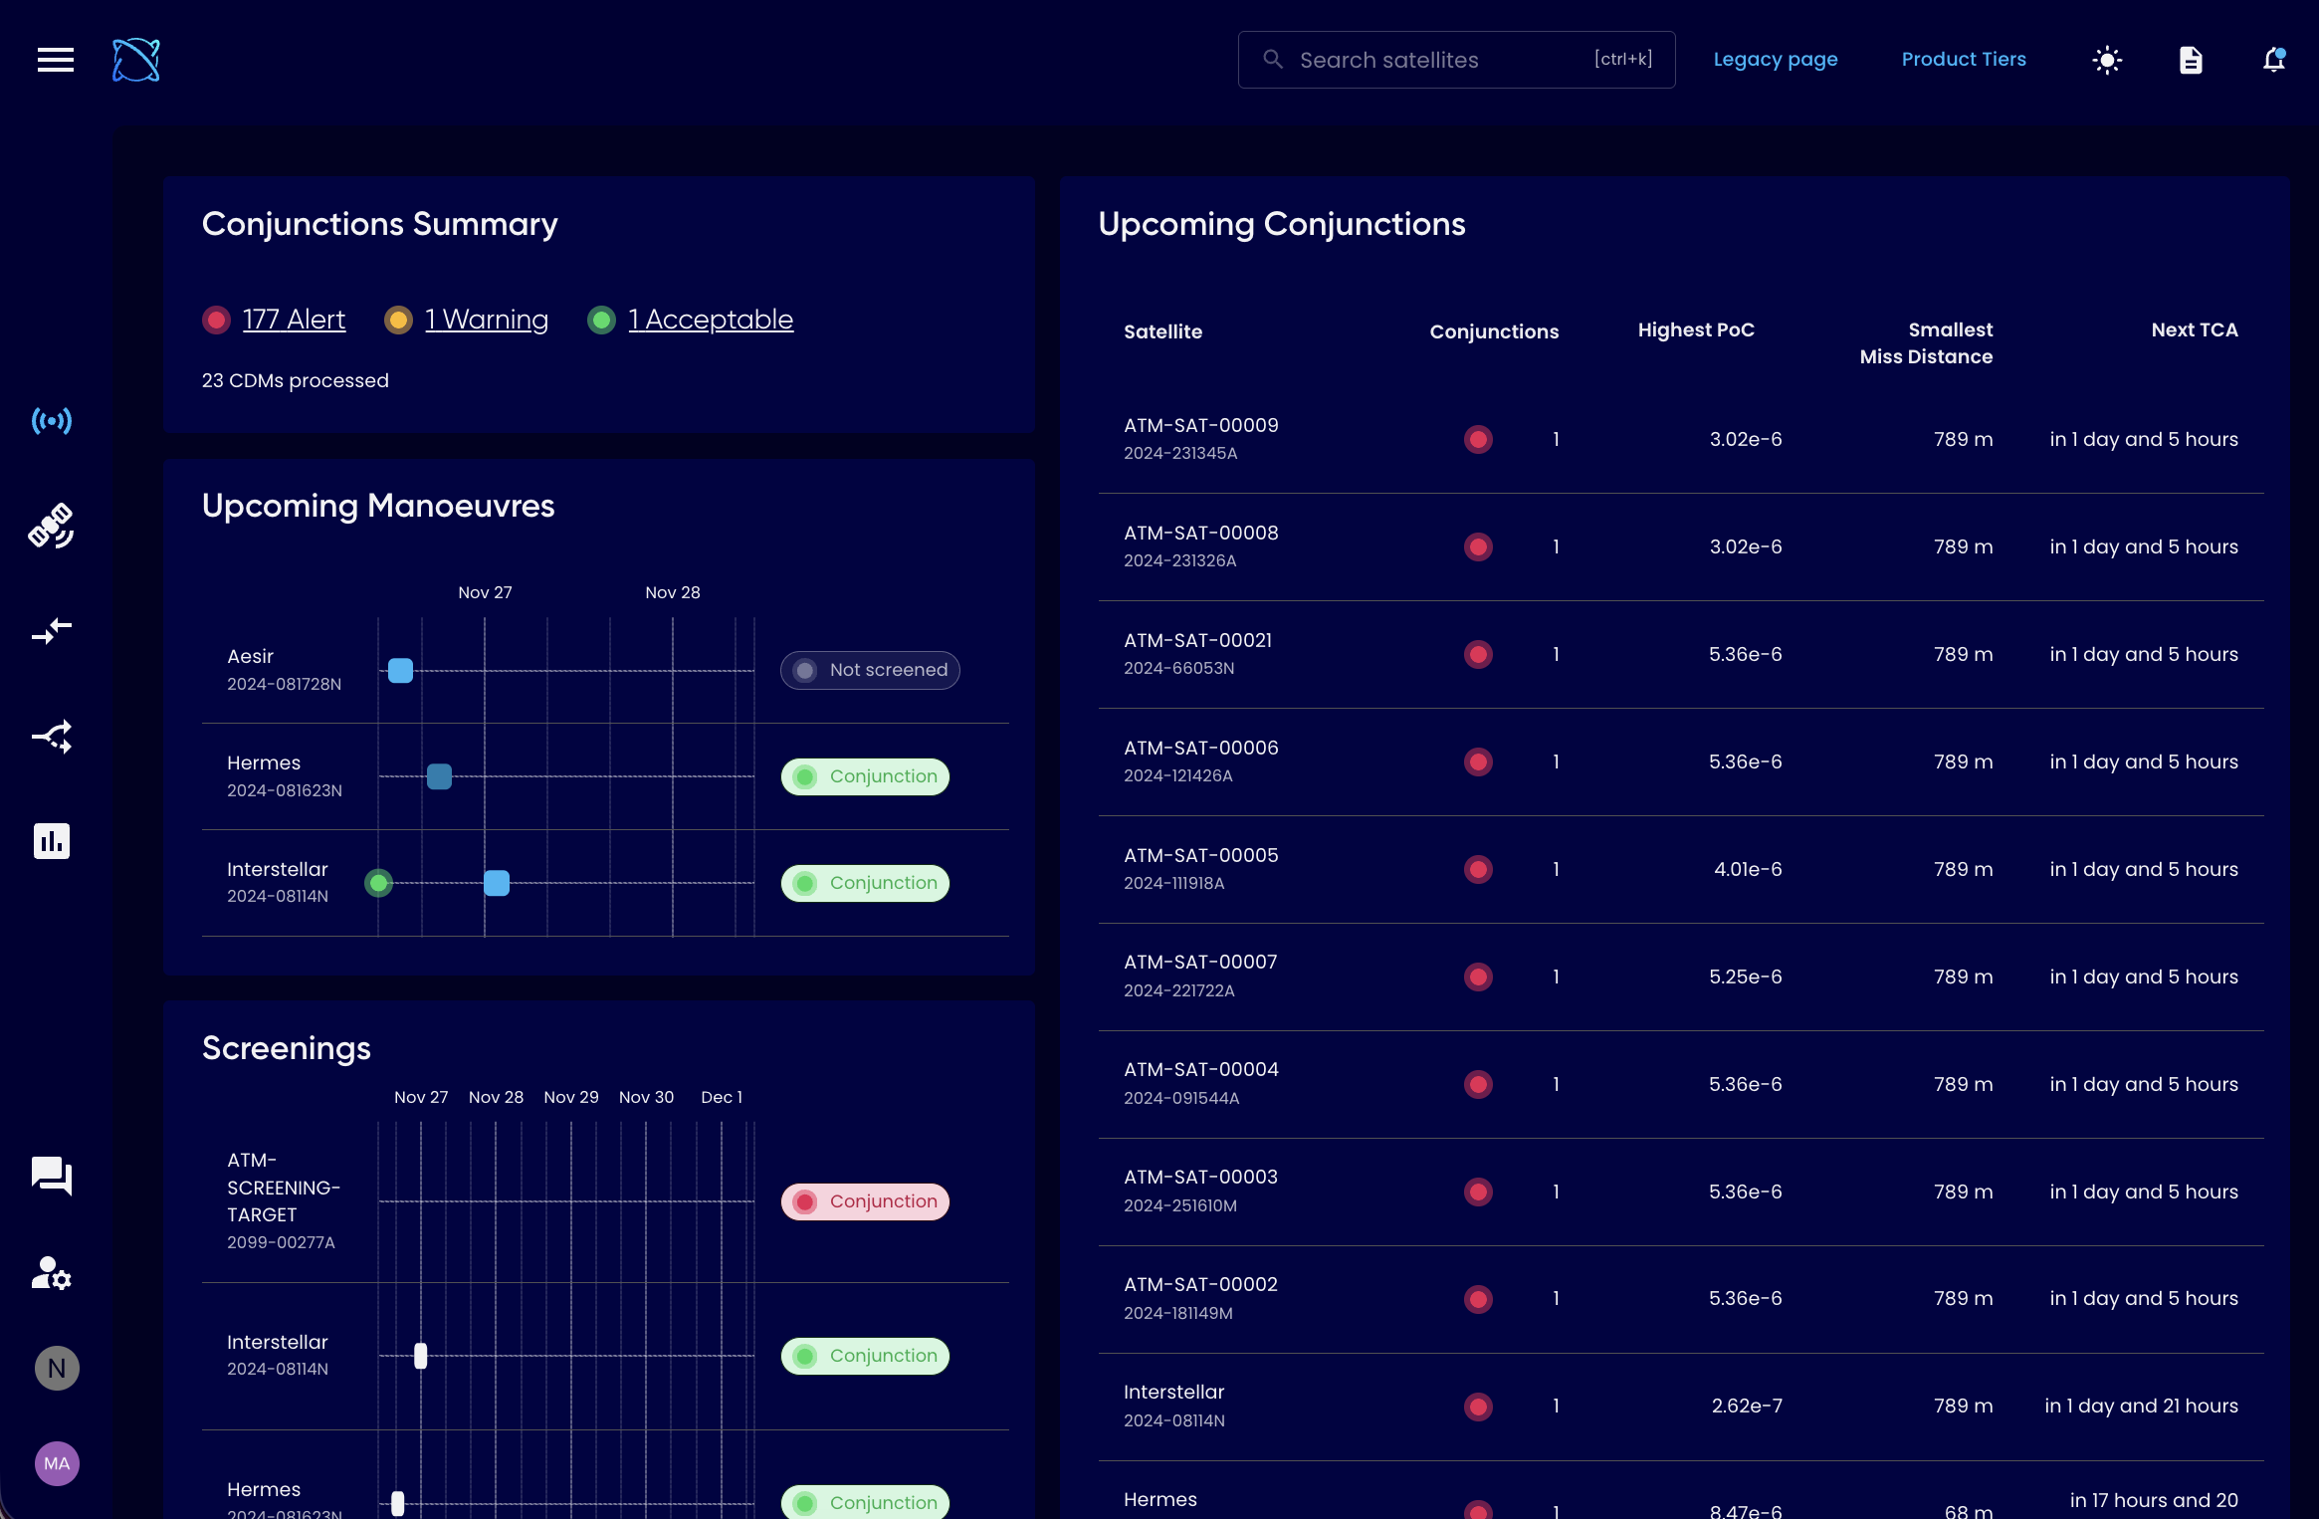Viewport: 2319px width, 1519px height.
Task: Open the documentation page icon
Action: (x=2191, y=60)
